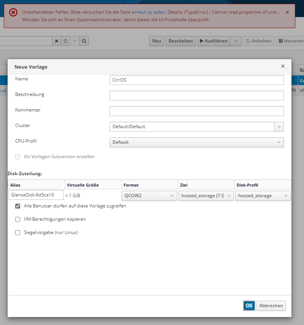Check 'Siegelvorgabe (nur Linux)' option
304x325 pixels.
point(17,233)
